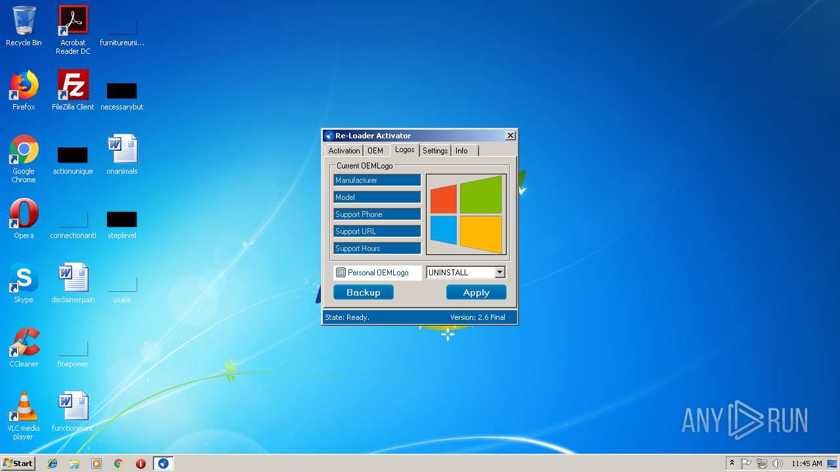Click the Support Phone field
The height and width of the screenshot is (472, 840).
(377, 214)
